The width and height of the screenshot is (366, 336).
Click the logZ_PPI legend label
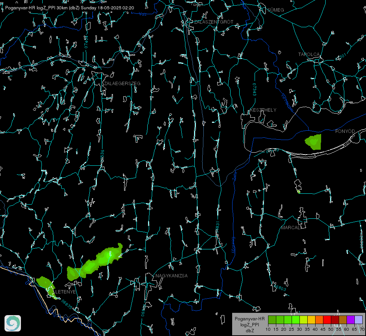click(250, 324)
